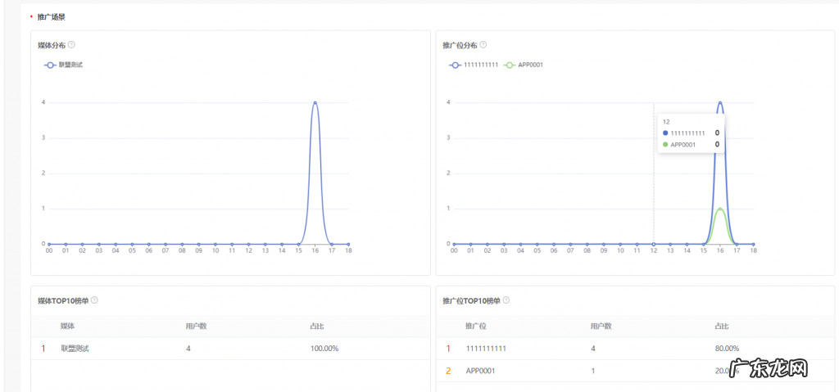Select 1111111111 row in 推广位 TOP10 table

pyautogui.click(x=486, y=349)
